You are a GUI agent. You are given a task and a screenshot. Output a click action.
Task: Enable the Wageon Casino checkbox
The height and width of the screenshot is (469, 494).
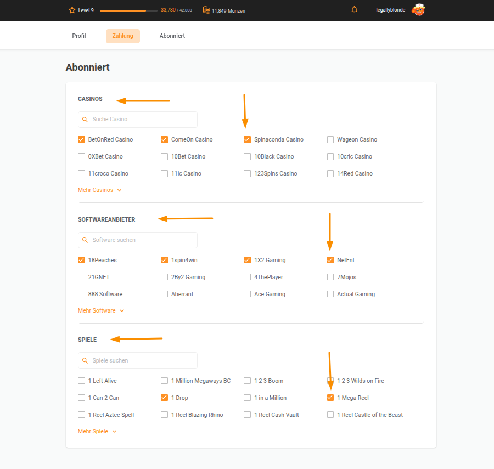[330, 139]
